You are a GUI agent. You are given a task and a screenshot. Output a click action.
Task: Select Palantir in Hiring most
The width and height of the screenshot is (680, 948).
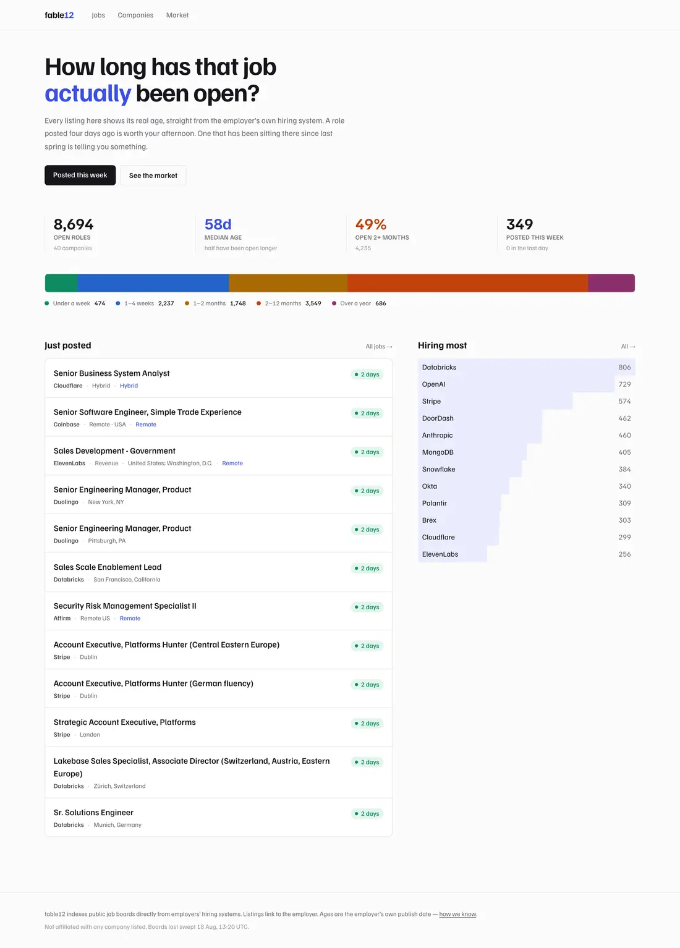coord(527,503)
